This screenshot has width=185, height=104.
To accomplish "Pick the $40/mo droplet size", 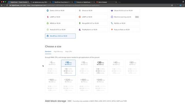I will click(x=116, y=68).
